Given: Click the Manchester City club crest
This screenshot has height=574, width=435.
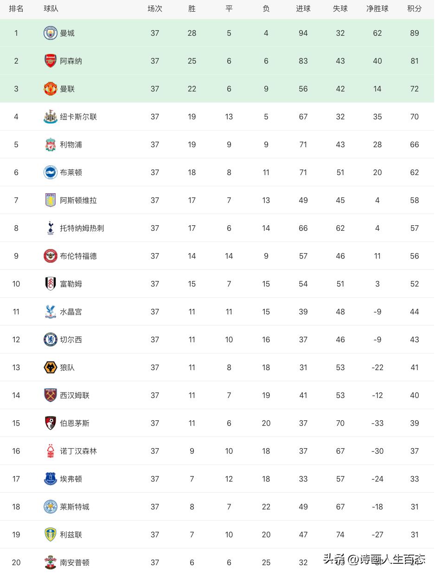Looking at the screenshot, I should 50,33.
